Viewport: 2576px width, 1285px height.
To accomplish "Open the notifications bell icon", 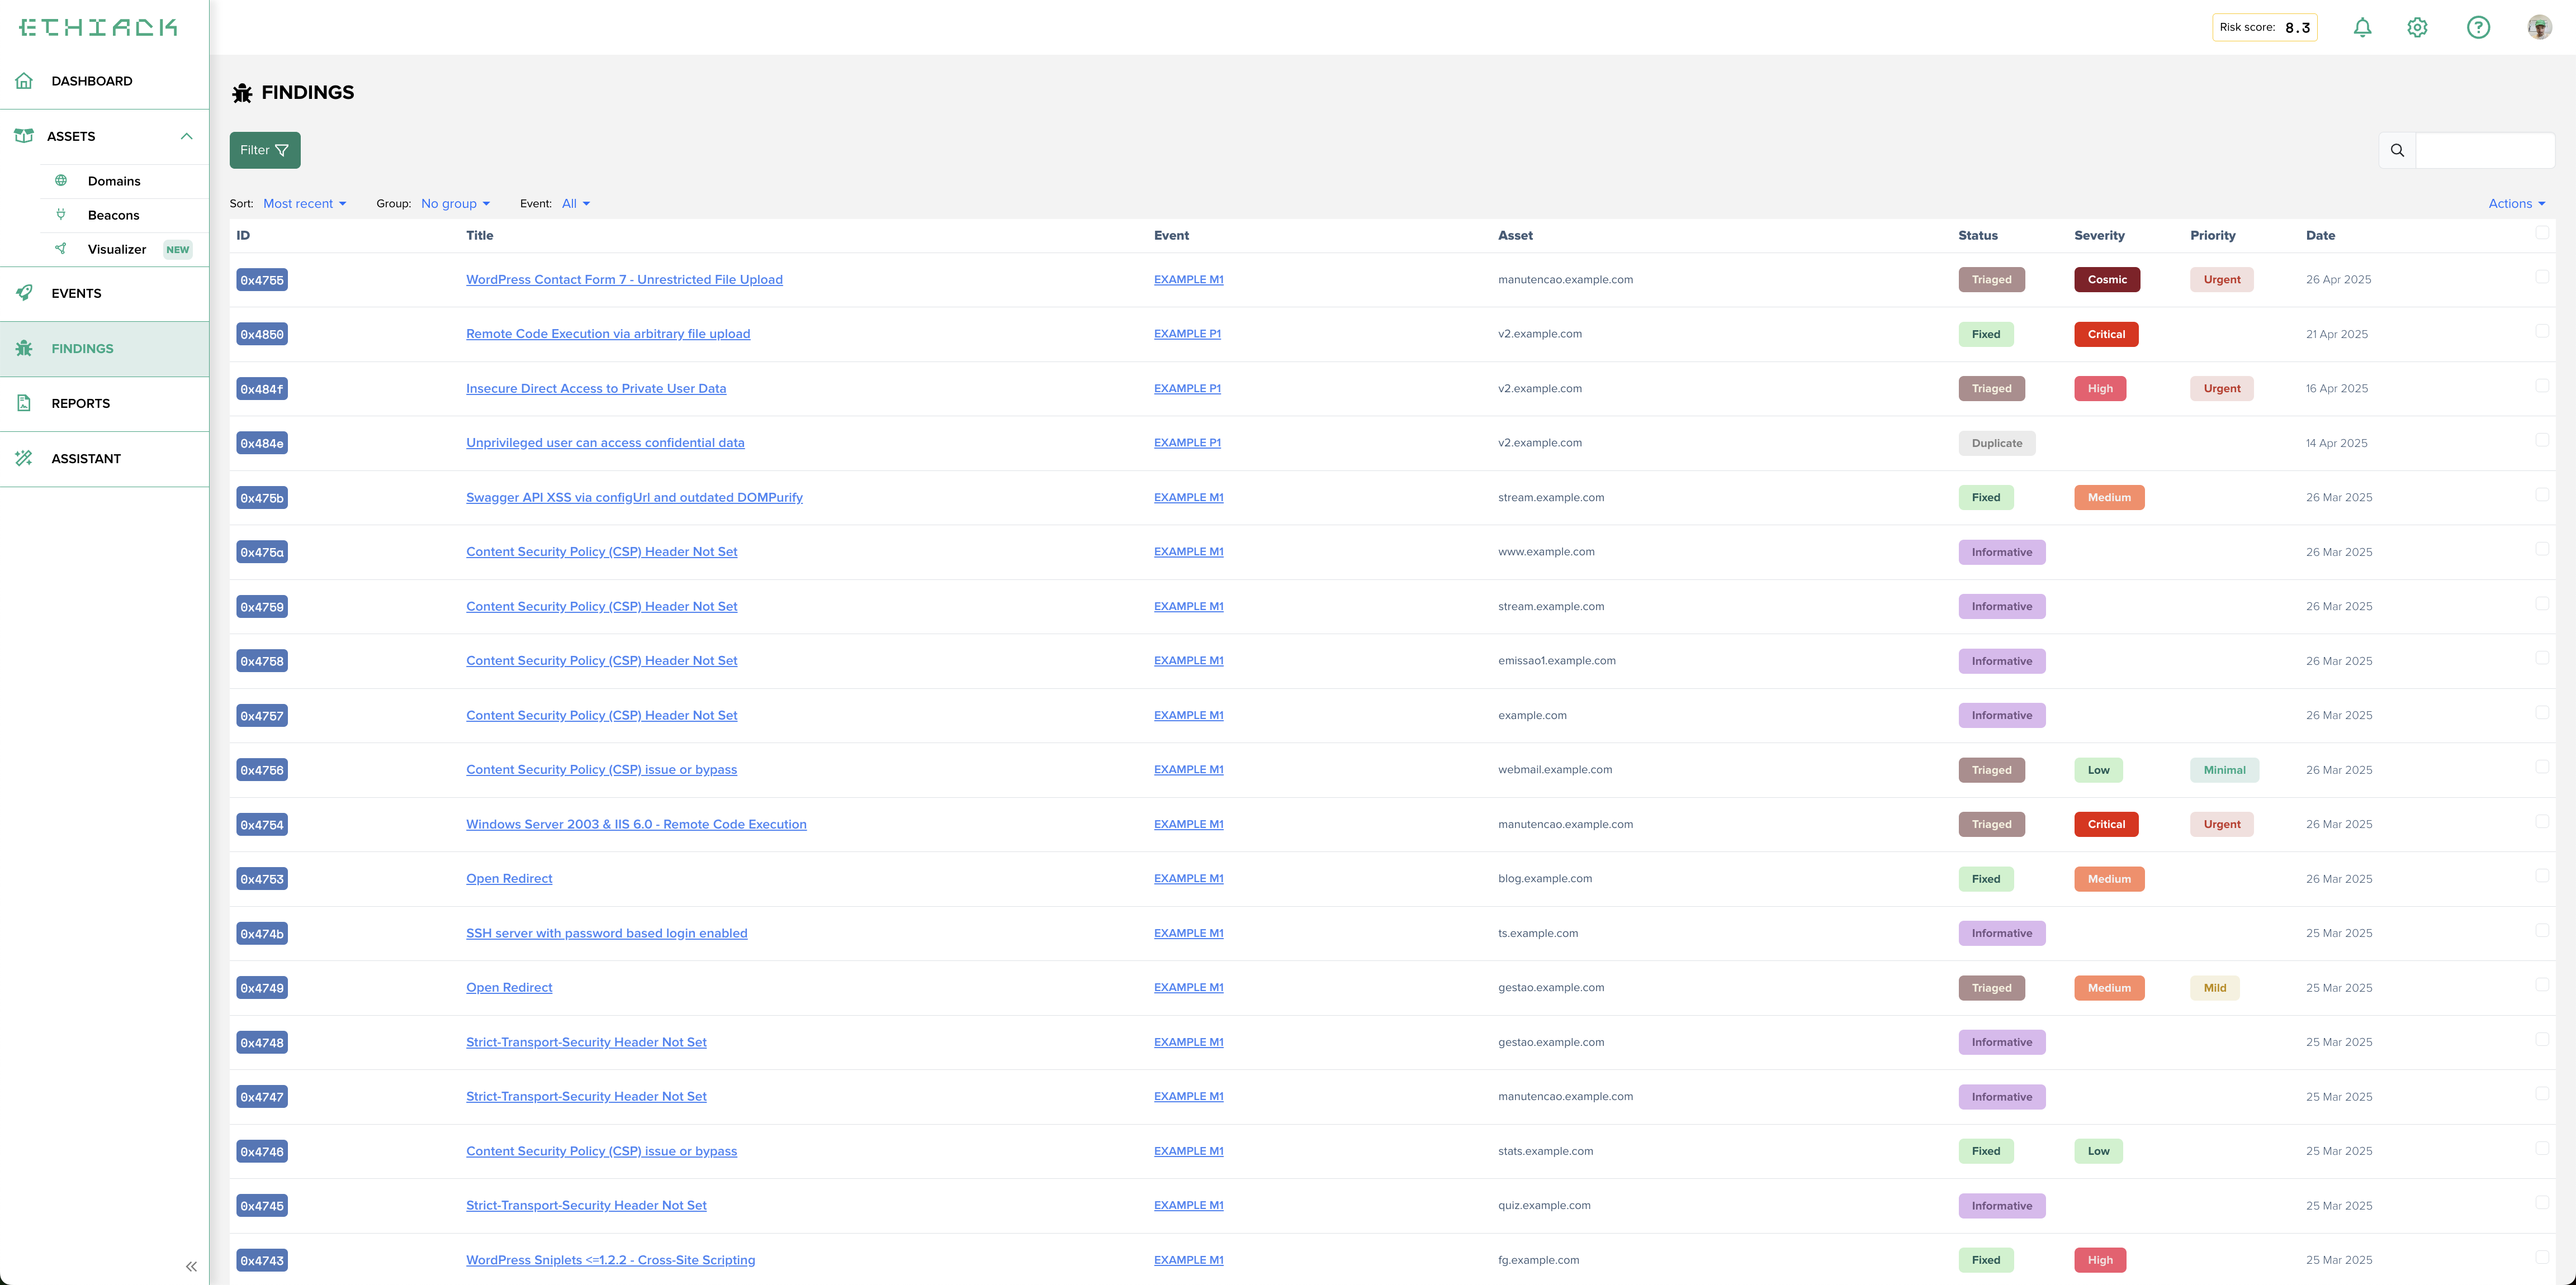I will (x=2362, y=28).
